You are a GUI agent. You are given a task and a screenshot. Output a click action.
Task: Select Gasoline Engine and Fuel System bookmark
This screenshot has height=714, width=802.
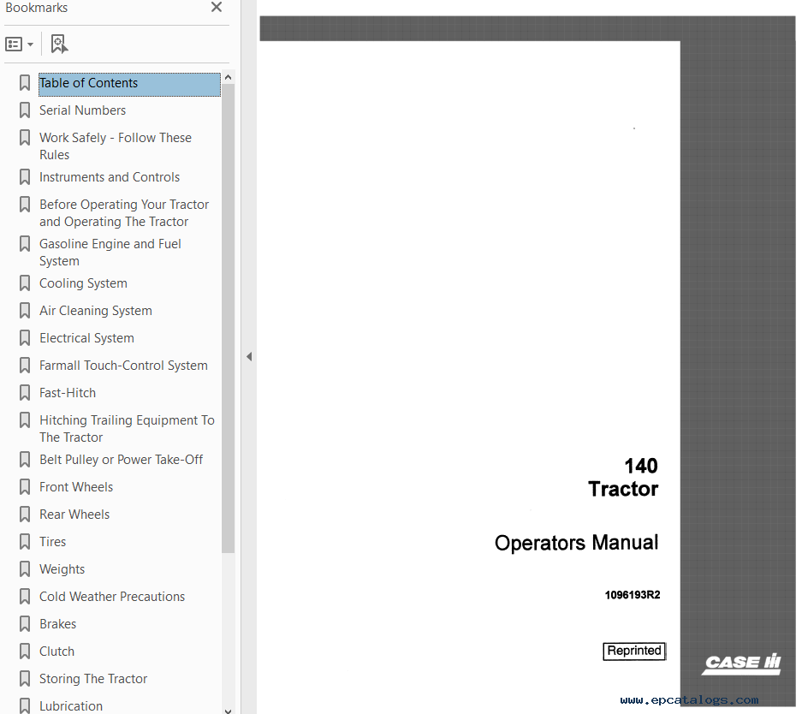pyautogui.click(x=110, y=253)
